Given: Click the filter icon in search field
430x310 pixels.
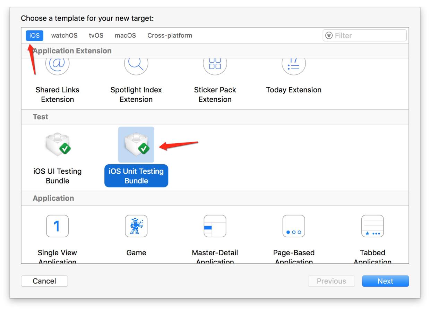Looking at the screenshot, I should point(329,35).
